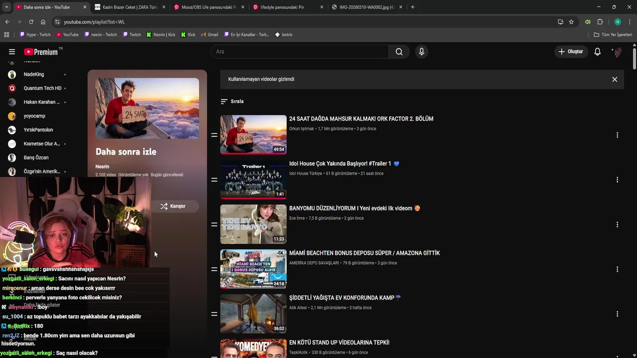Open the tab search dropdown arrow

click(x=6, y=7)
